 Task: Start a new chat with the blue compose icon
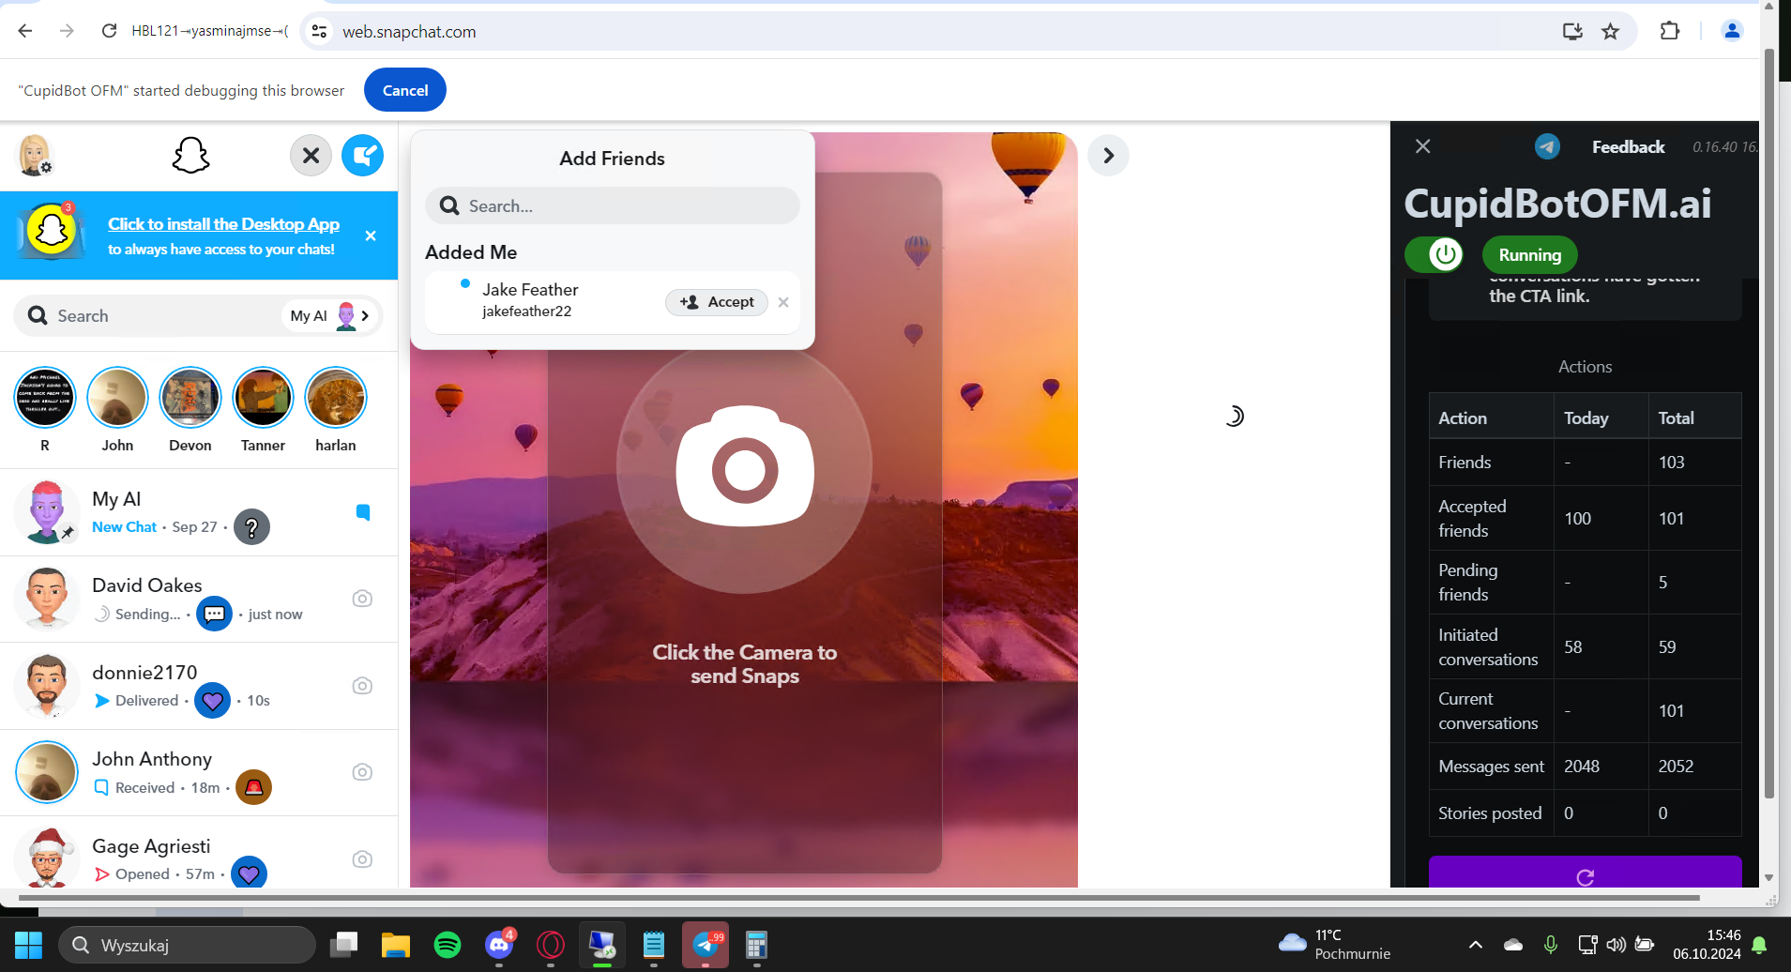(x=362, y=156)
